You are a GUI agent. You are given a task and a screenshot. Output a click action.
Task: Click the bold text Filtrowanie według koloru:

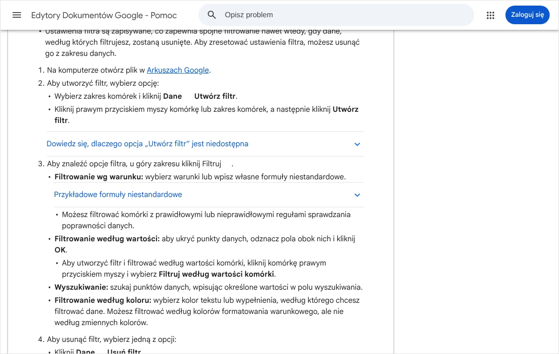pyautogui.click(x=103, y=300)
